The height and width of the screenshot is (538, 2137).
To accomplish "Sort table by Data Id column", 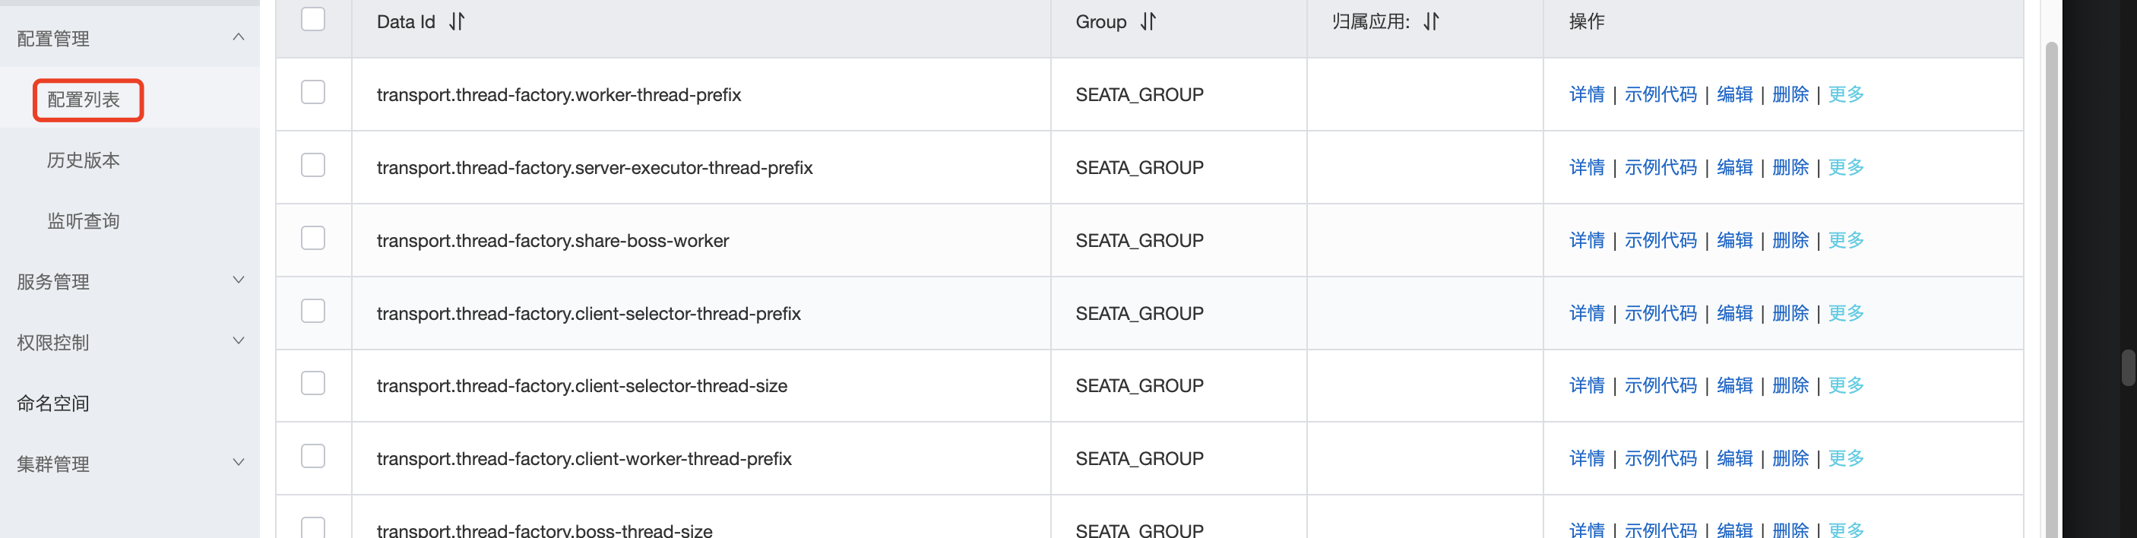I will (456, 21).
